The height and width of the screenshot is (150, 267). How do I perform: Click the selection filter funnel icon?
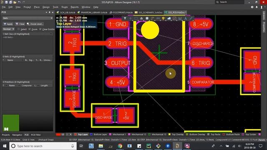coord(125,18)
